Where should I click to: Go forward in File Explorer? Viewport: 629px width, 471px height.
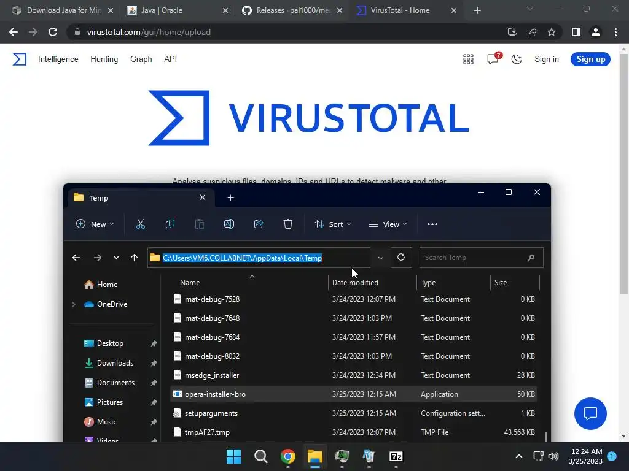coord(98,258)
